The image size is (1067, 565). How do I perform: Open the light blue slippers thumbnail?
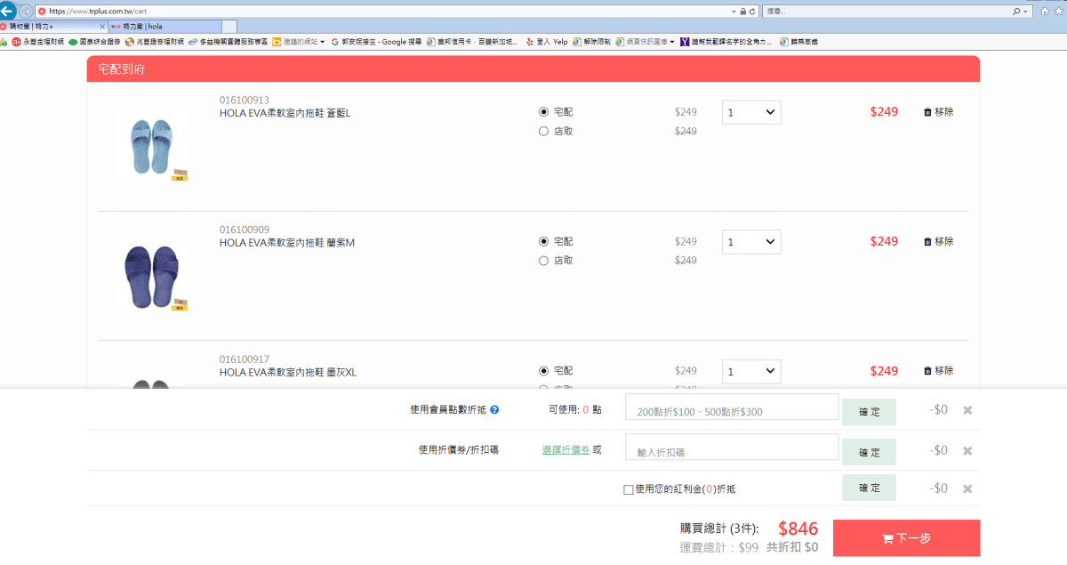click(x=152, y=147)
